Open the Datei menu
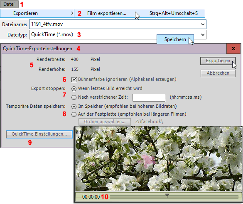The height and width of the screenshot is (204, 243). coord(9,4)
